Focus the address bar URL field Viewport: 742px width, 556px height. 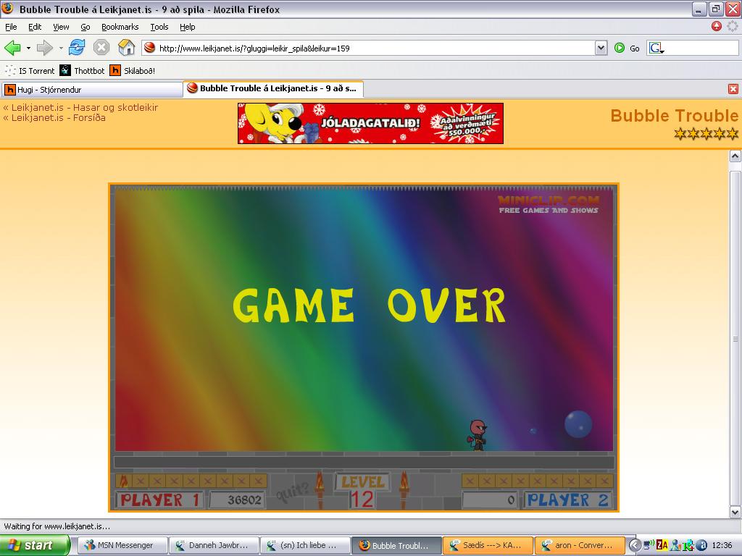(375, 48)
